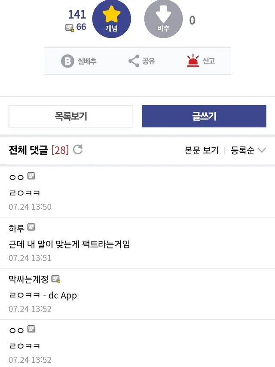
Task: Click the fixed-member icon beside the 66 count
Action: coord(70,28)
